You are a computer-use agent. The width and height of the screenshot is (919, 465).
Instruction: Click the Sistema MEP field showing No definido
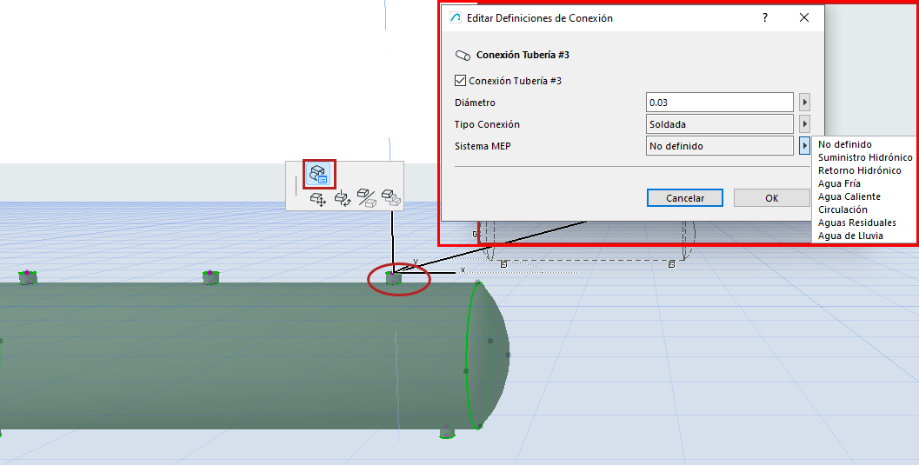(x=720, y=146)
